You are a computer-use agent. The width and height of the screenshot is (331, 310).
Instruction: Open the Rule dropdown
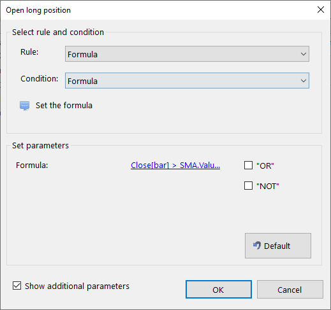point(187,54)
